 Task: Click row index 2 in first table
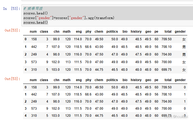coord(26,54)
